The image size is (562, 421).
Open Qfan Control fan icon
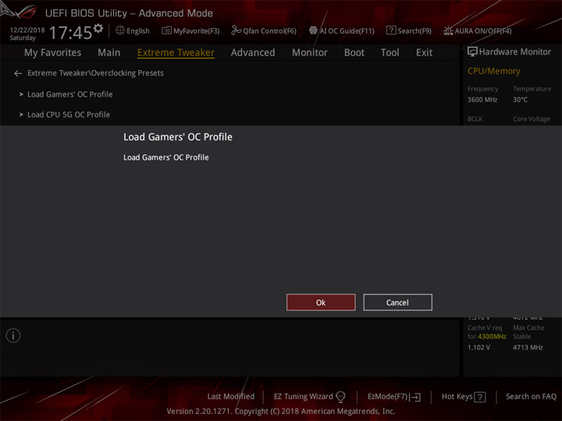pos(236,30)
